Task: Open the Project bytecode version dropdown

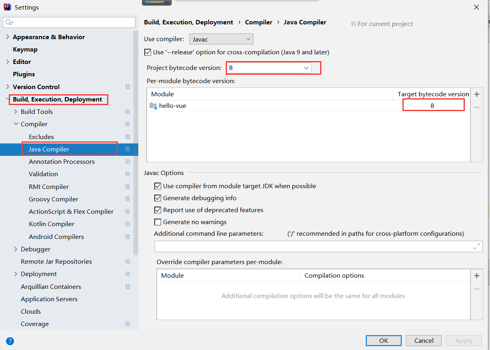Action: tap(307, 68)
